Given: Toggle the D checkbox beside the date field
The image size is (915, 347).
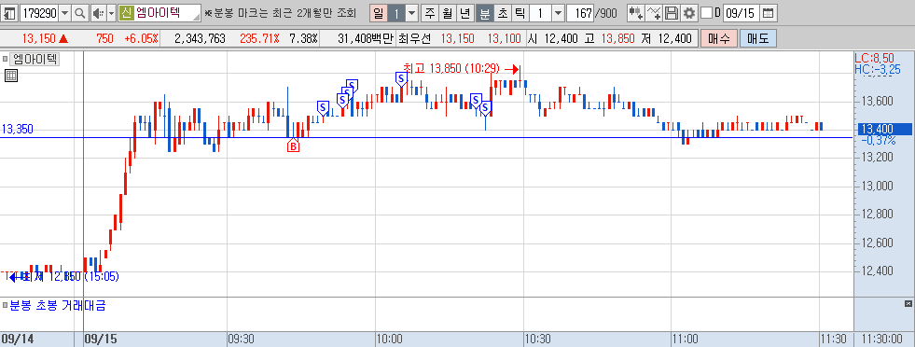Looking at the screenshot, I should coord(706,13).
